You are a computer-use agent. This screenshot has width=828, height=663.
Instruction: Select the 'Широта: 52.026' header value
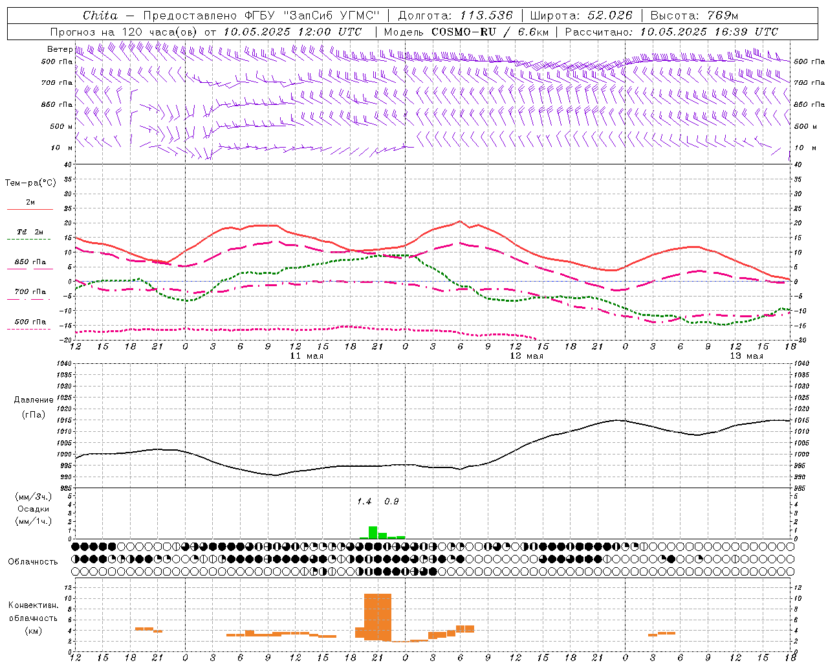[581, 16]
